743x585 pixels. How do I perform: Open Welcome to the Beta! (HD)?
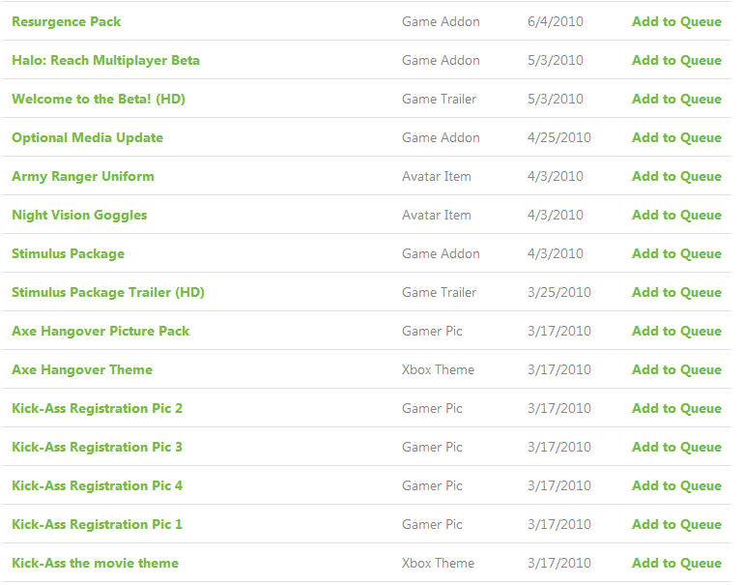coord(99,99)
